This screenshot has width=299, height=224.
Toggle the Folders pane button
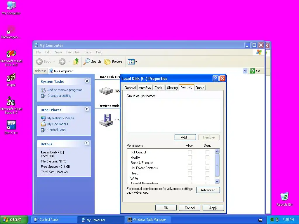(114, 62)
